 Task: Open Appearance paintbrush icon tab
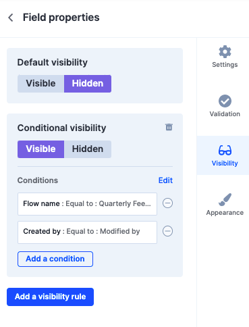[x=225, y=199]
